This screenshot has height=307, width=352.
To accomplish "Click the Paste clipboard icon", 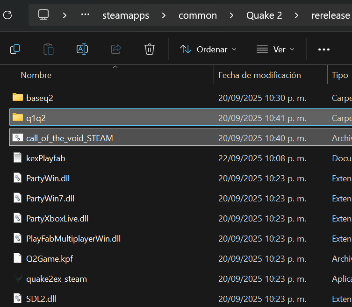I will click(48, 49).
